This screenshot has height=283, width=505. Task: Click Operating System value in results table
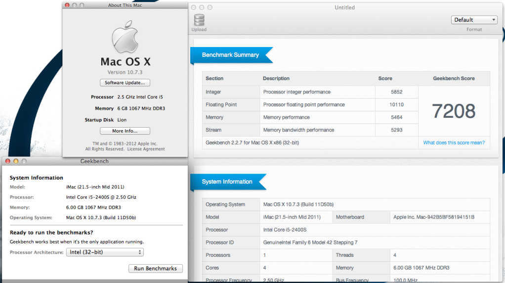click(298, 204)
